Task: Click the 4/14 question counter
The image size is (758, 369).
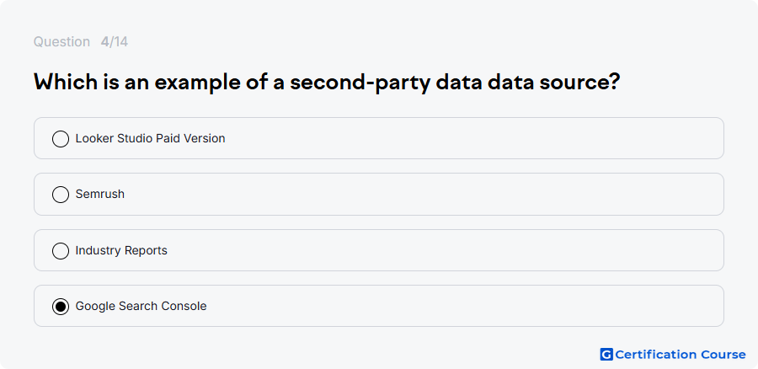Action: point(115,42)
